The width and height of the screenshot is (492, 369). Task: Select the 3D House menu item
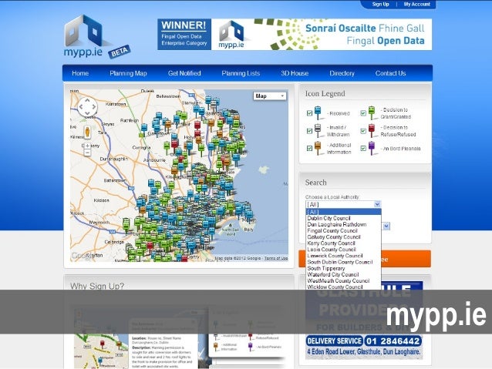[295, 73]
